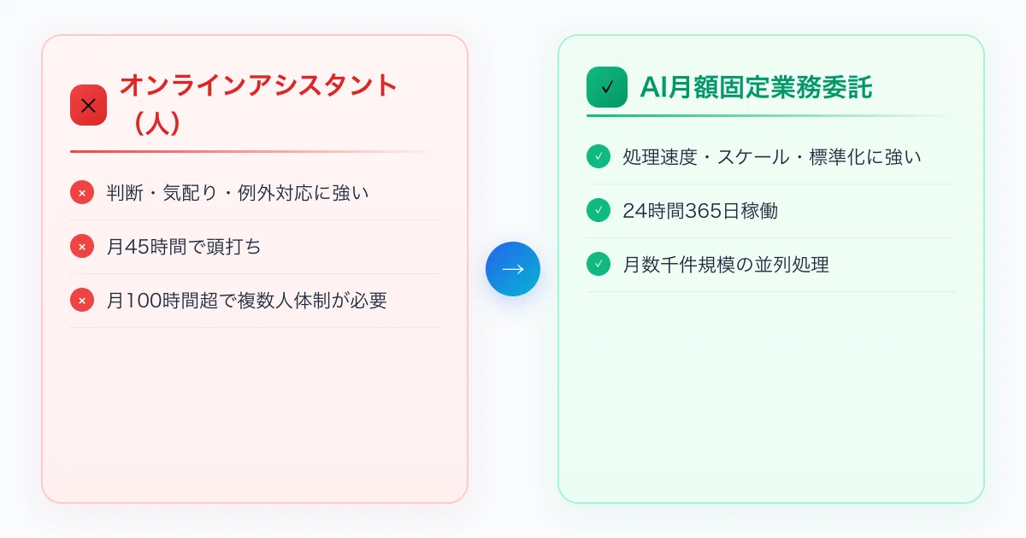Select the オンラインアシスタント（人） heading
The width and height of the screenshot is (1026, 538).
click(x=259, y=105)
